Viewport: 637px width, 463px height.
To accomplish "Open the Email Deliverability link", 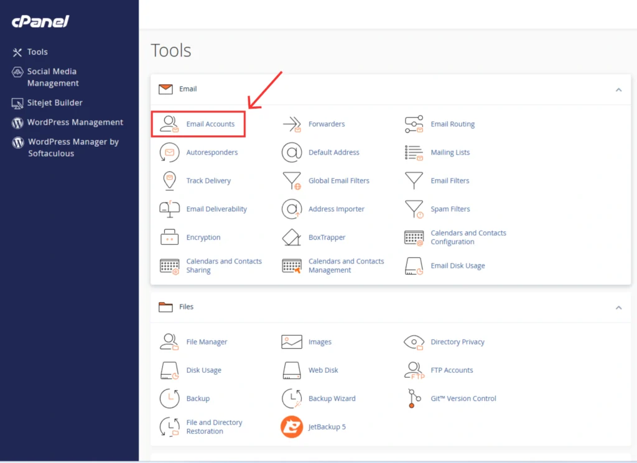I will (216, 209).
